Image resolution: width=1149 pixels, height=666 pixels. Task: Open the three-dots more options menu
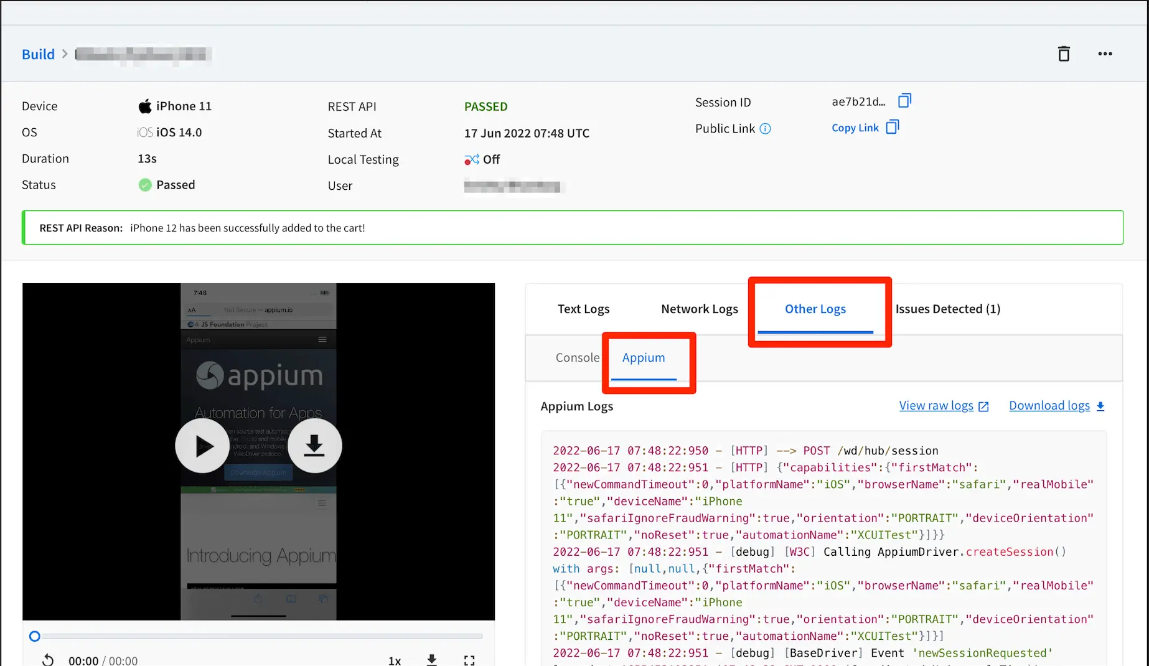1105,54
